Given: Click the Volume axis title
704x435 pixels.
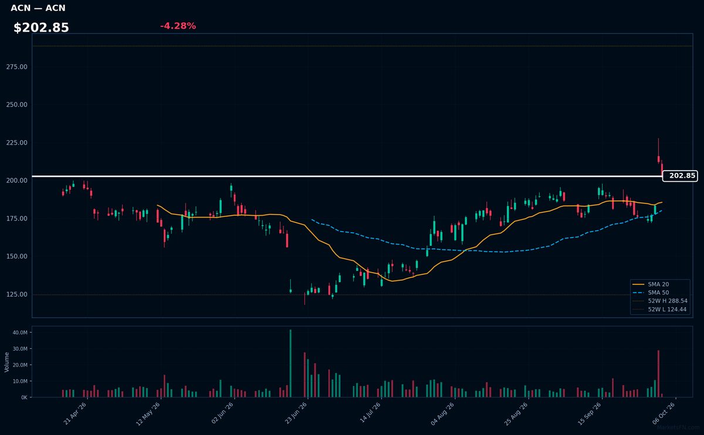Looking at the screenshot, I should pyautogui.click(x=6, y=362).
